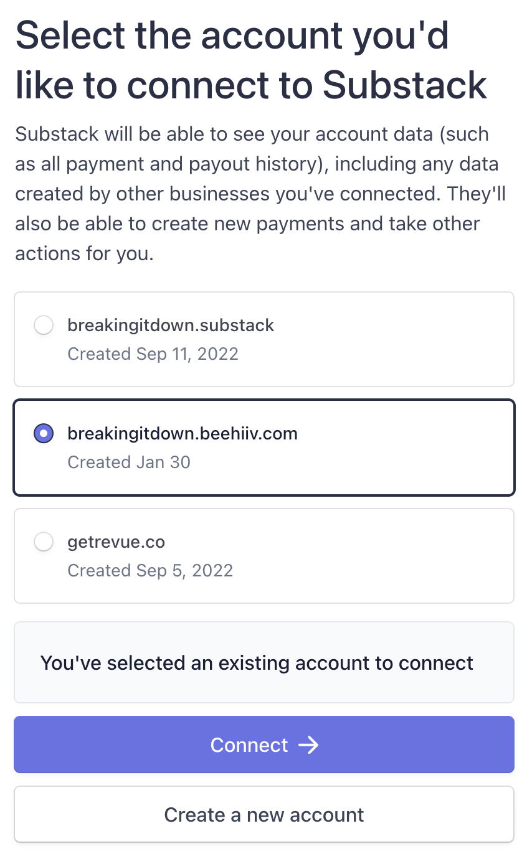Click the 'Created Sep 5, 2022' label
Screen dimensions: 527x859
point(150,570)
